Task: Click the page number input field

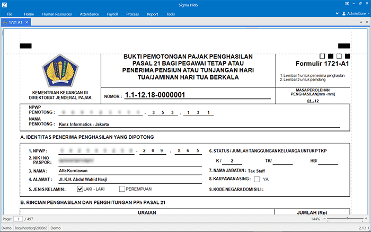Action: pos(18,219)
